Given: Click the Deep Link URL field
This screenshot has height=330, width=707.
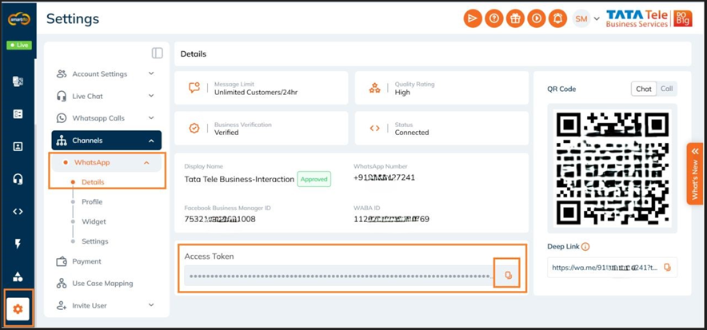Looking at the screenshot, I should click(x=606, y=268).
